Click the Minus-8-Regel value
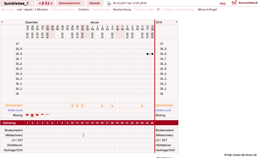 point(207,9)
